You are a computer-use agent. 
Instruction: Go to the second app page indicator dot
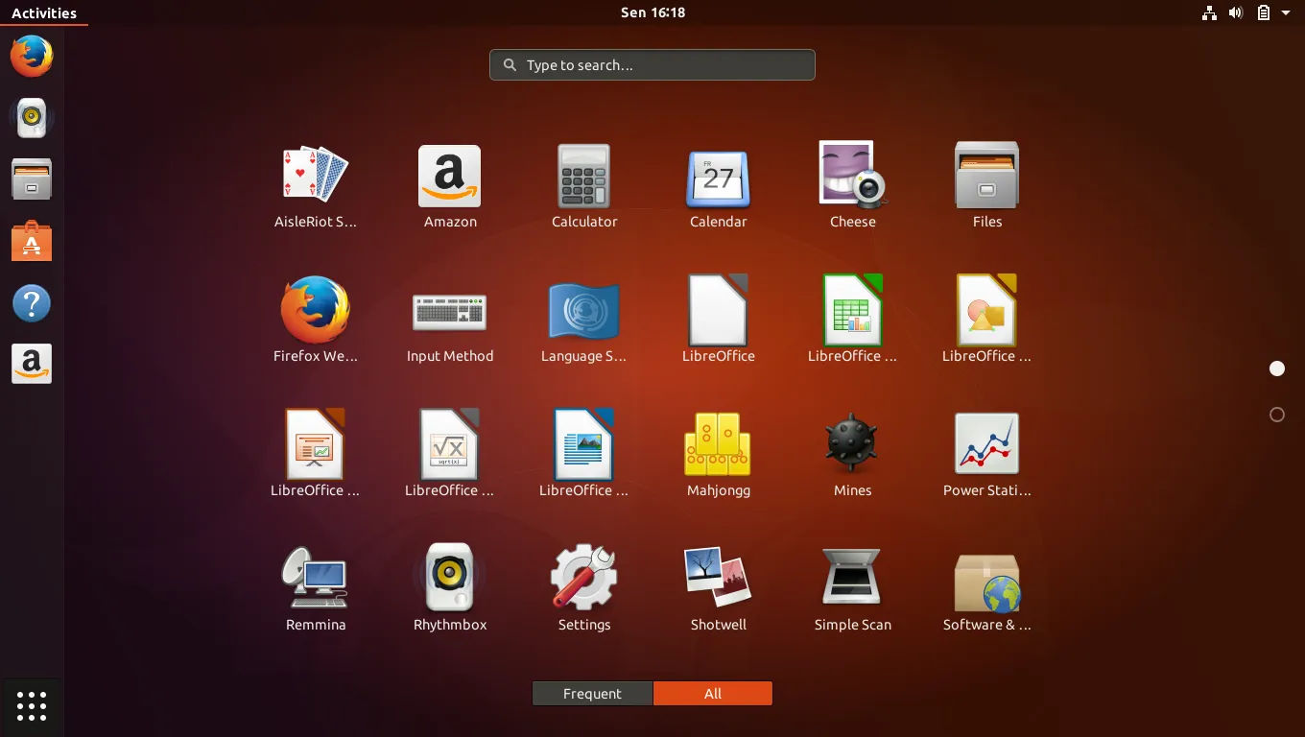click(x=1277, y=415)
